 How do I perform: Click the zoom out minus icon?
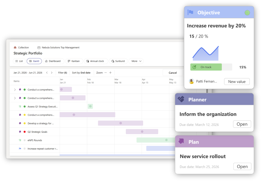(x=106, y=73)
